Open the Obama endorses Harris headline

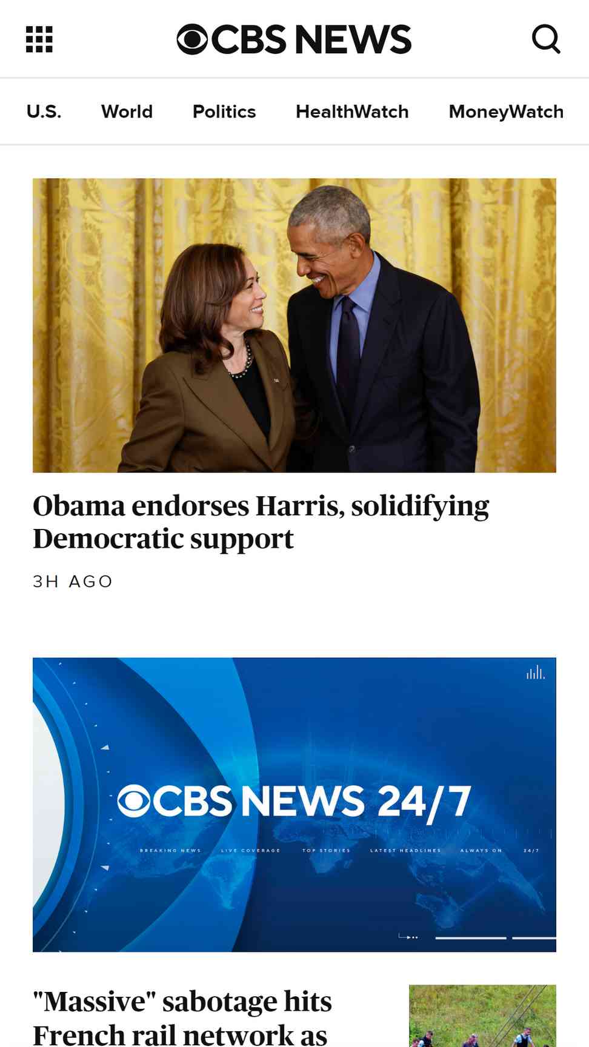pos(261,522)
